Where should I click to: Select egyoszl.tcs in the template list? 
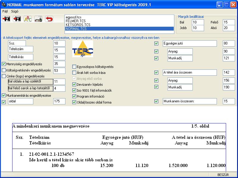[x=119, y=18]
